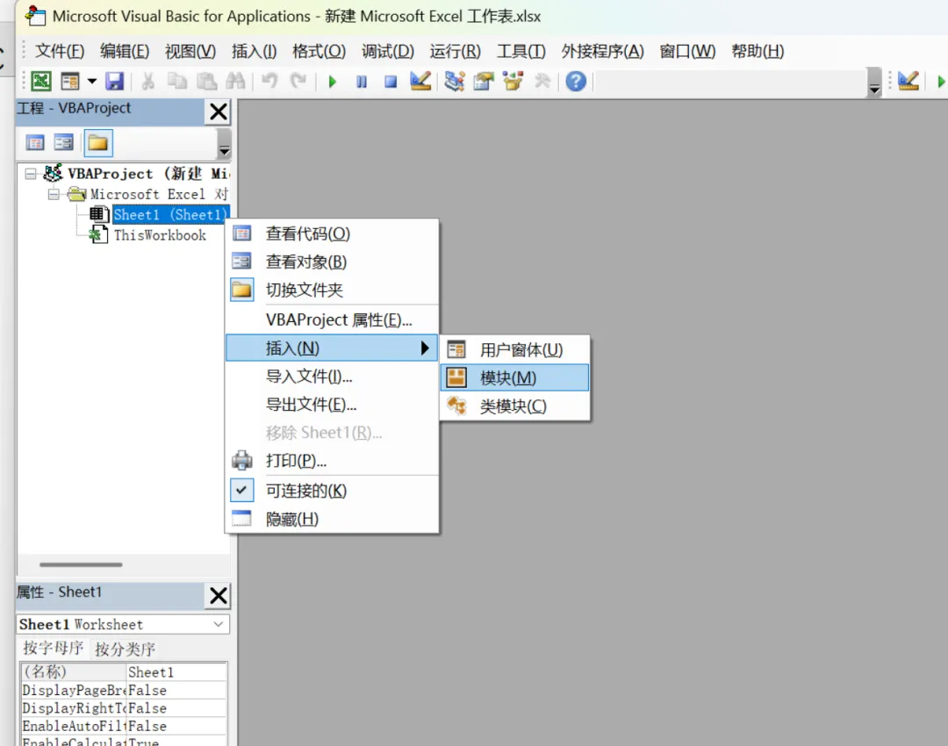Viewport: 948px width, 746px height.
Task: Click the Copy toolbar icon
Action: click(x=176, y=81)
